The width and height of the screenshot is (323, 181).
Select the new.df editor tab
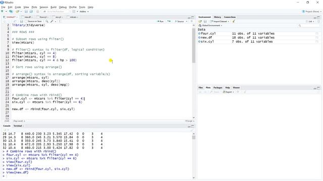click(x=27, y=17)
